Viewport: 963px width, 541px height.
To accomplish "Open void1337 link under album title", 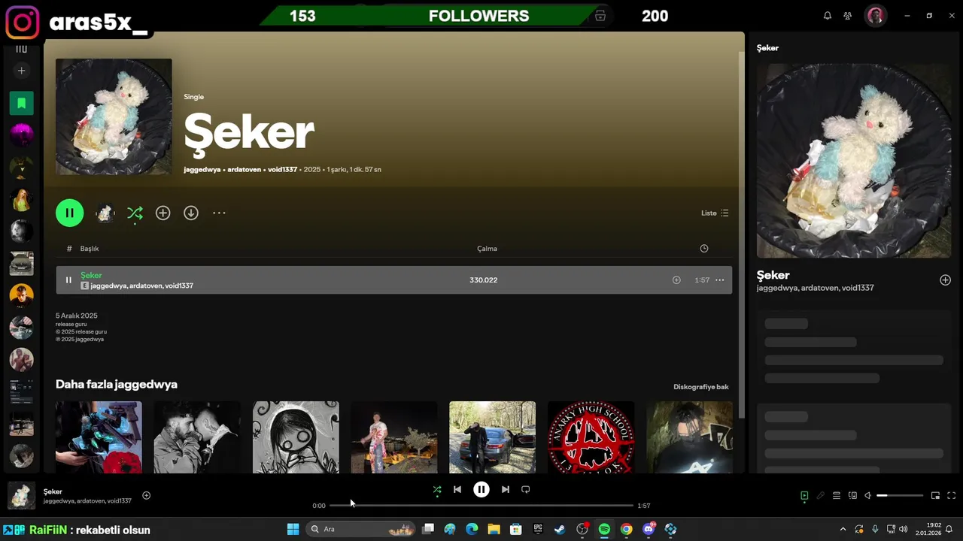I will [282, 170].
